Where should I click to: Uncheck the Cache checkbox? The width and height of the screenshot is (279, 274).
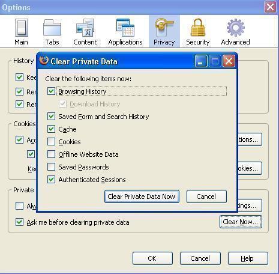(51, 129)
